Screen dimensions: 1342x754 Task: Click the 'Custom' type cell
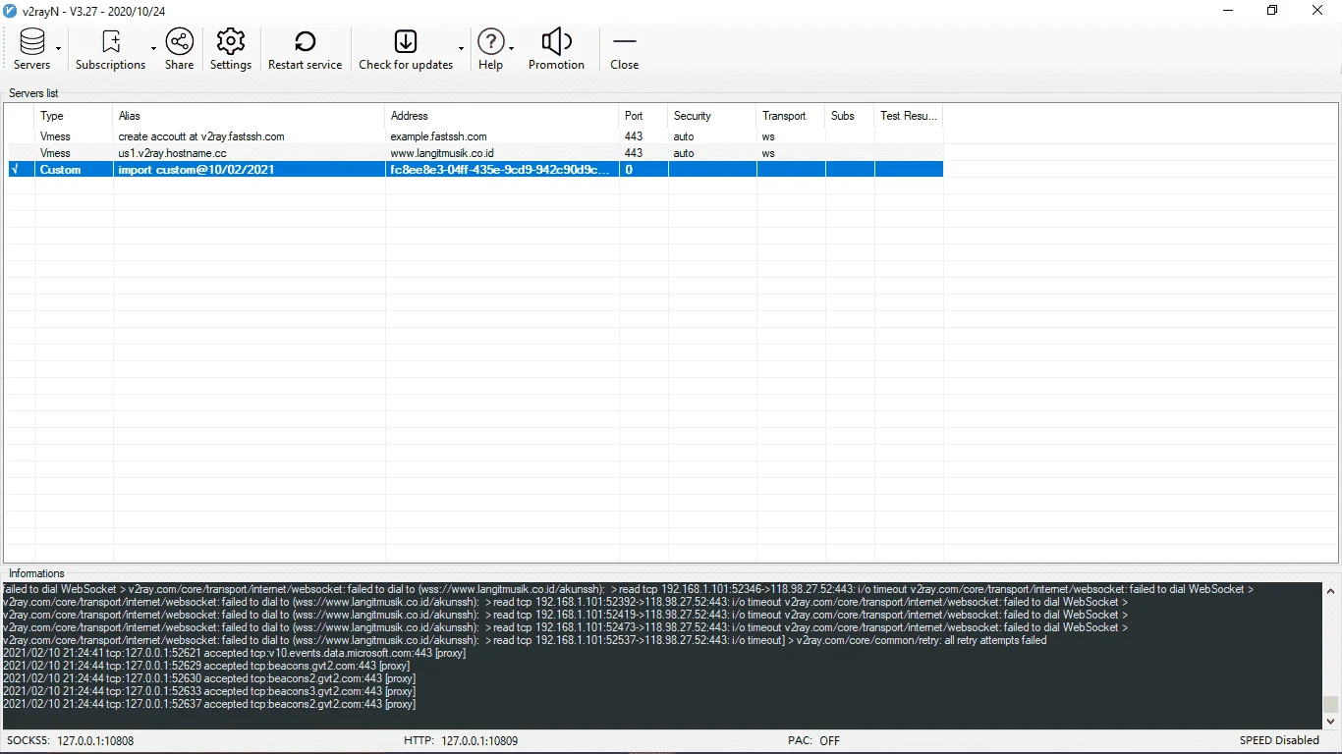click(x=61, y=170)
